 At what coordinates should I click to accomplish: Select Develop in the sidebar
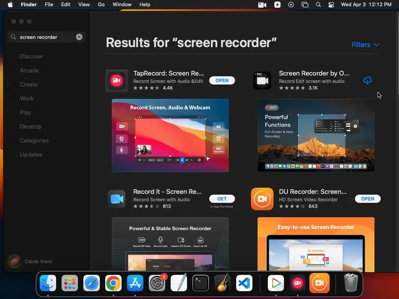(x=30, y=127)
